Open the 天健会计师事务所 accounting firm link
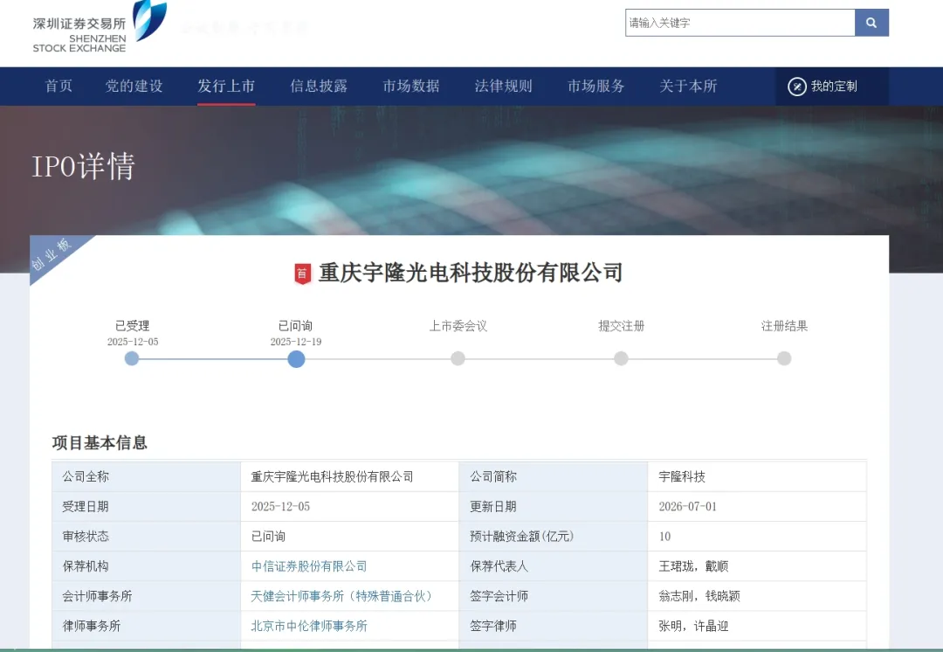The height and width of the screenshot is (652, 943). tap(341, 597)
